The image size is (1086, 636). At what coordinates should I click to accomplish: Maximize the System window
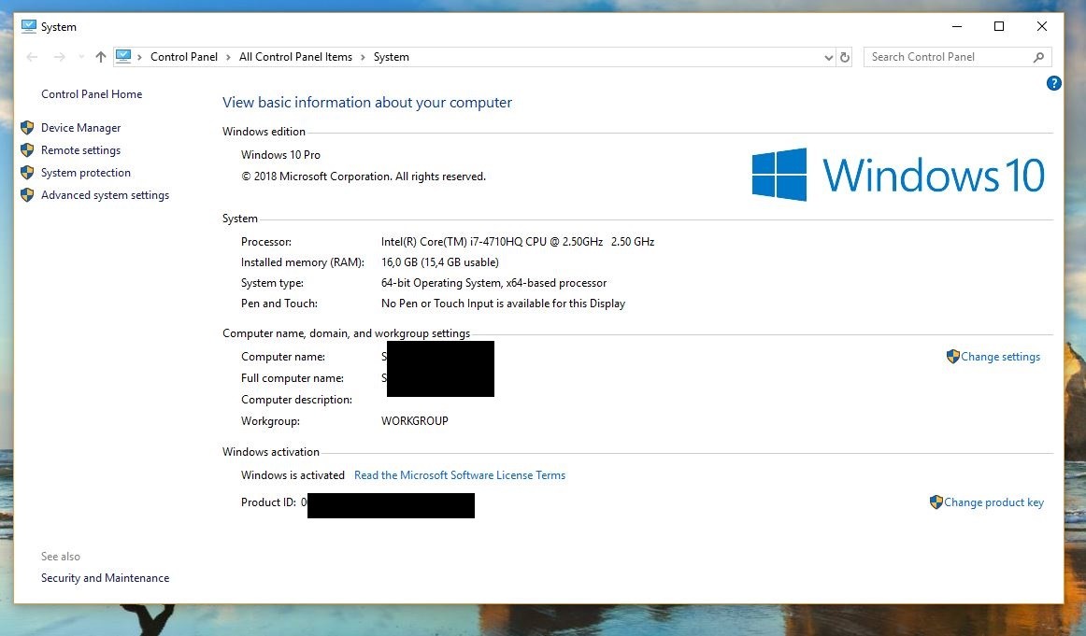pos(999,26)
